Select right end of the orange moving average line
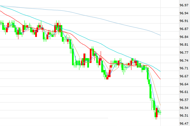190x126 pixels. click(x=160, y=105)
